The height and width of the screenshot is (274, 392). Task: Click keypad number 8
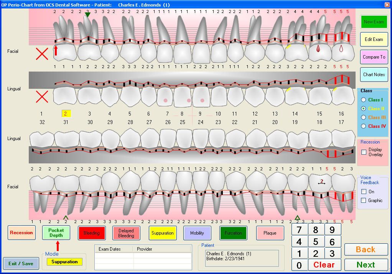pos(316,229)
